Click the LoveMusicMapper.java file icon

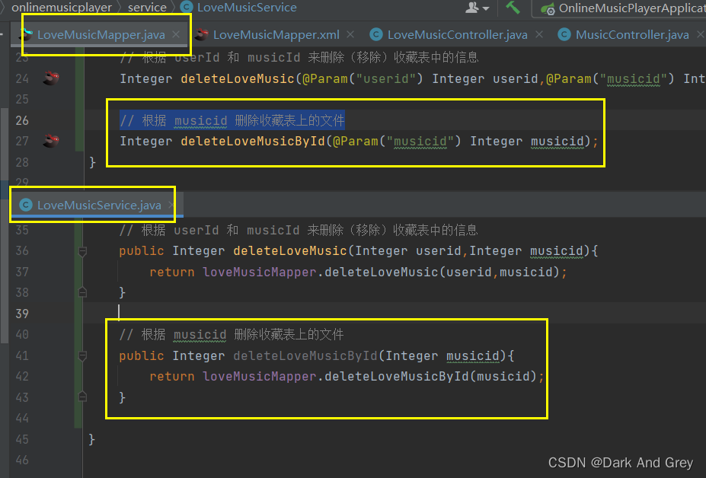pyautogui.click(x=25, y=34)
